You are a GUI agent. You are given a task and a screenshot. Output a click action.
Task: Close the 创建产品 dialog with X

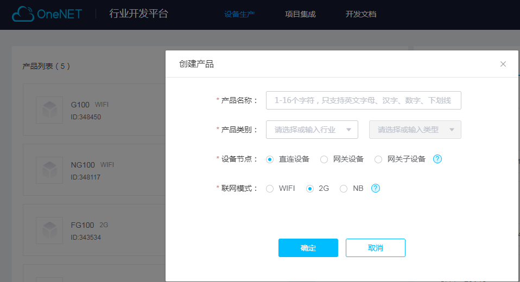(503, 64)
